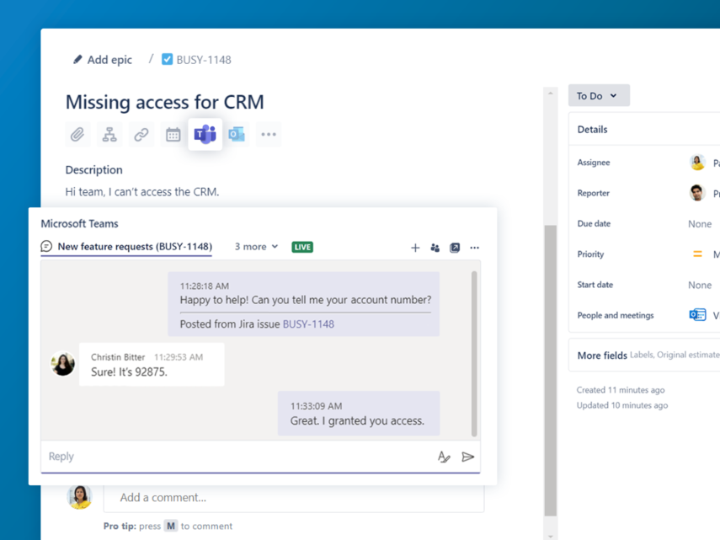Click the Due date None value

700,224
